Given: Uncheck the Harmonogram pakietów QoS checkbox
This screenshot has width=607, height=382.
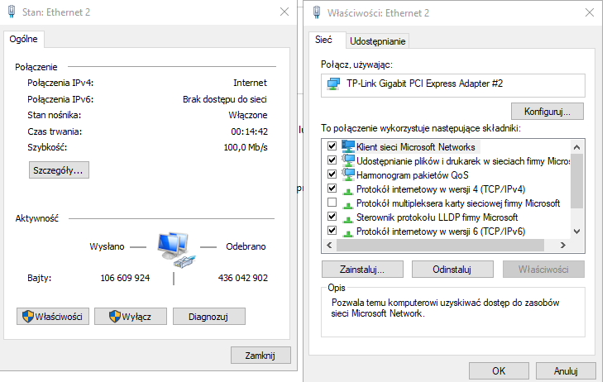Looking at the screenshot, I should click(x=332, y=174).
